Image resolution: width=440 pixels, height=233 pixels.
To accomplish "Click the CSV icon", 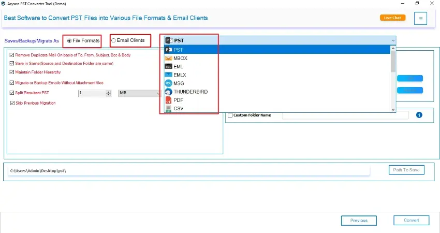I will [x=168, y=108].
